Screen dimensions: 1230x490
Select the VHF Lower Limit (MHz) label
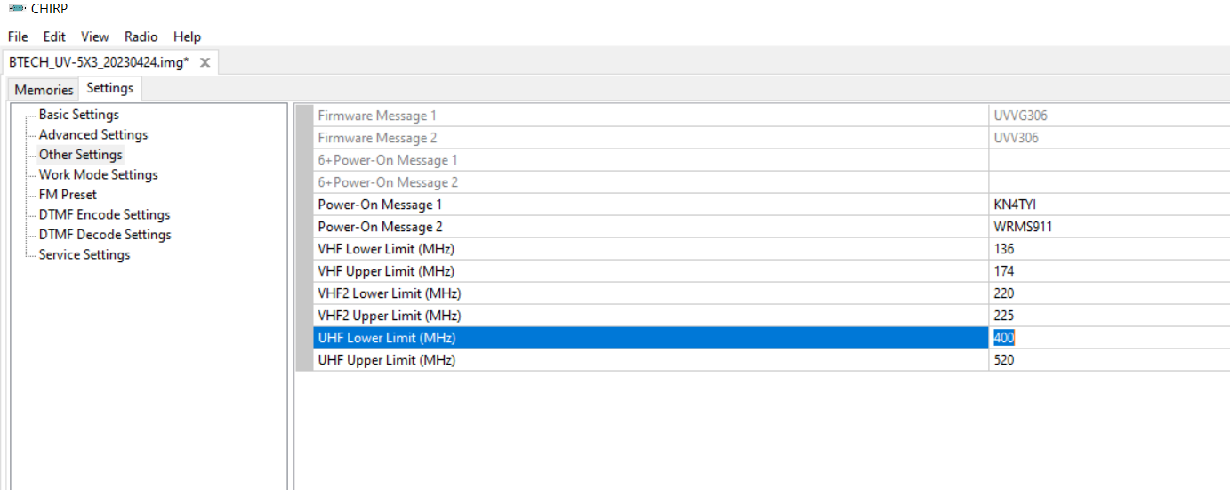(x=386, y=249)
